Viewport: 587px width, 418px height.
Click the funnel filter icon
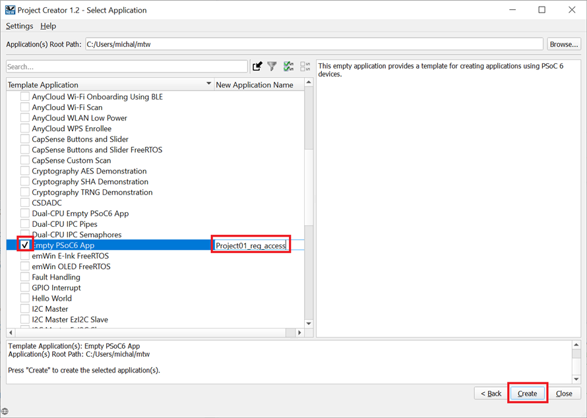point(272,67)
